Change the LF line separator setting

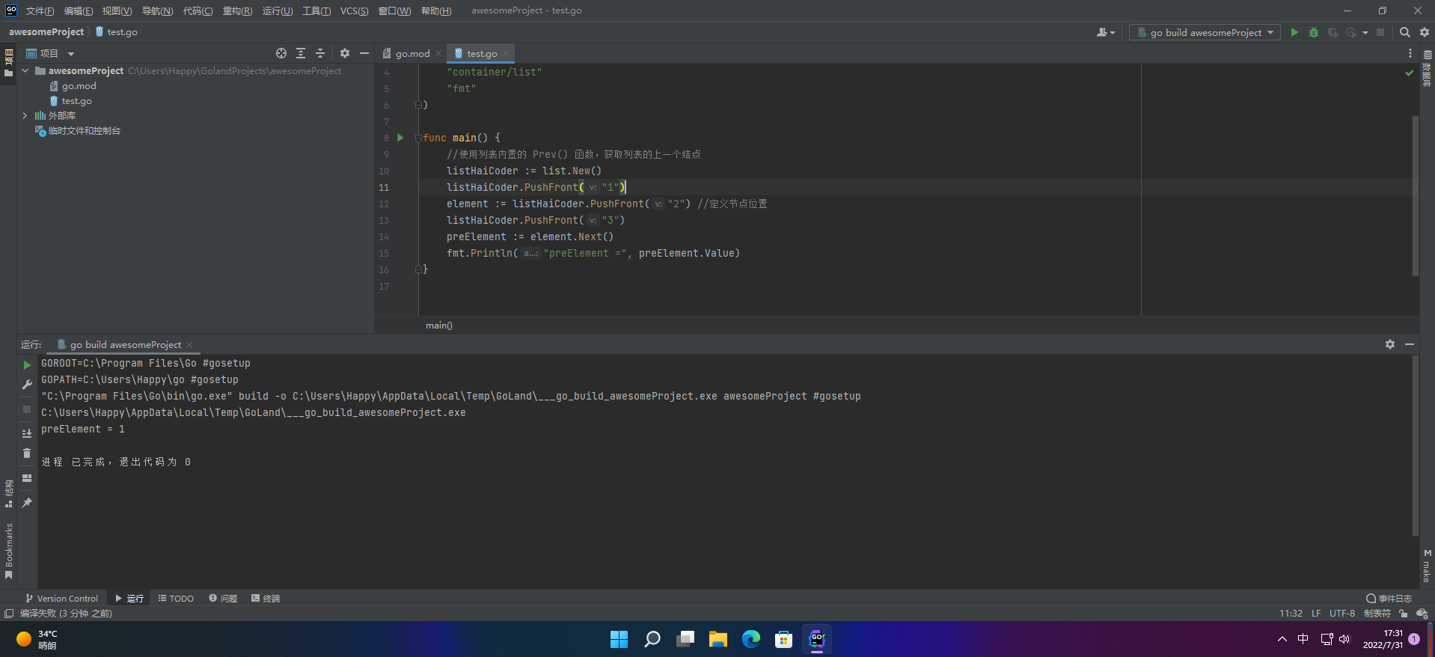pyautogui.click(x=1316, y=614)
